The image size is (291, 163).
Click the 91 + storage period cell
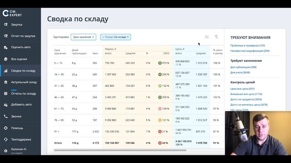click(x=57, y=132)
